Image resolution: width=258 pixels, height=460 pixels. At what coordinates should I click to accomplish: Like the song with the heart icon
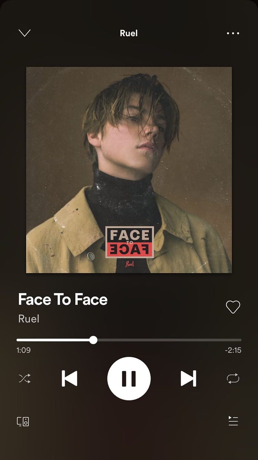233,307
